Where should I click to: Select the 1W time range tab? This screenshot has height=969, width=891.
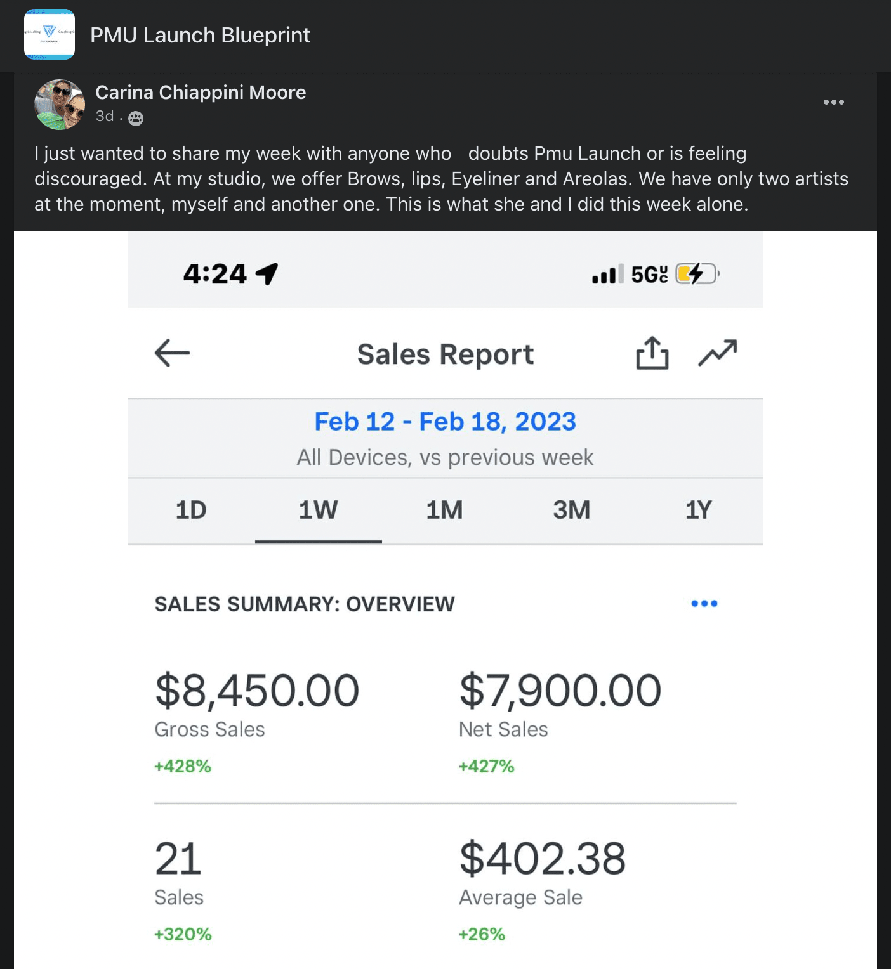pyautogui.click(x=318, y=511)
